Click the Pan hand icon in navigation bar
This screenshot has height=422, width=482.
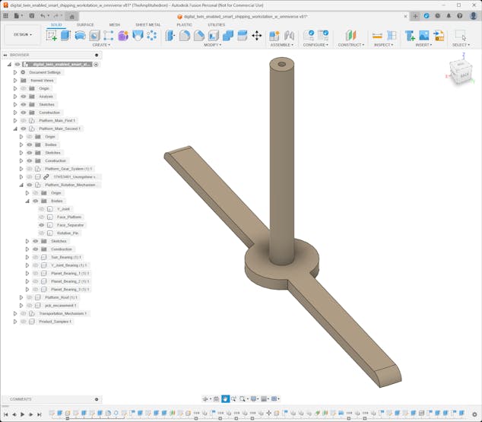pos(225,399)
